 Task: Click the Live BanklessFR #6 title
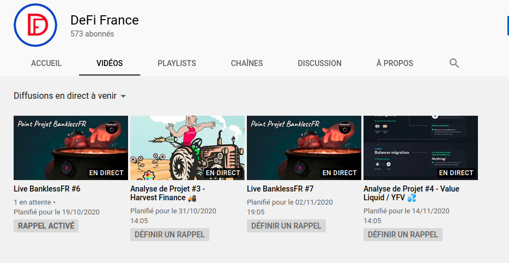coord(47,189)
